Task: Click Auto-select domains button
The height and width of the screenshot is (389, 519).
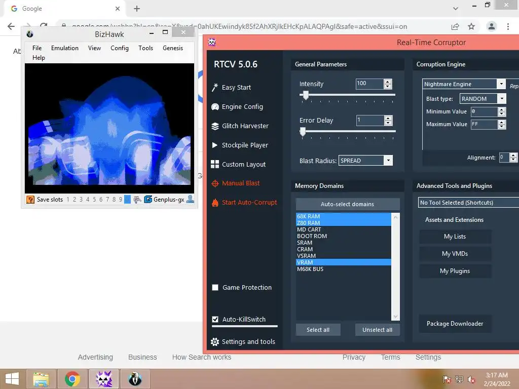Action: pyautogui.click(x=348, y=204)
